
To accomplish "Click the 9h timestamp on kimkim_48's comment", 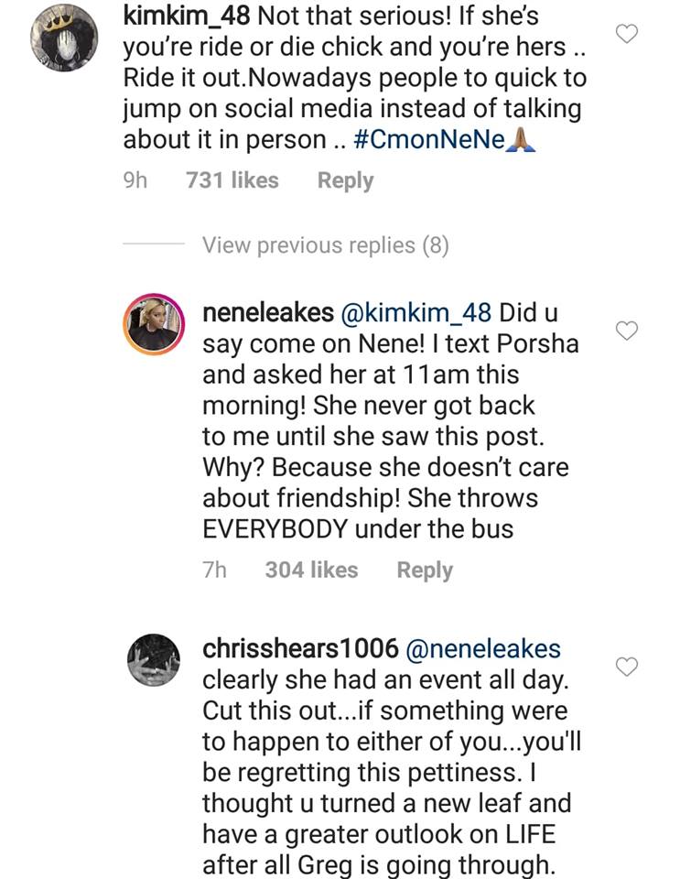I will 135,180.
